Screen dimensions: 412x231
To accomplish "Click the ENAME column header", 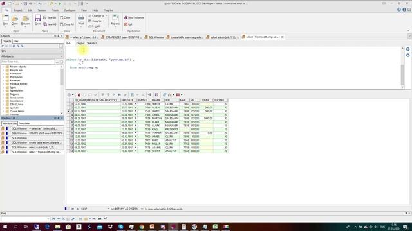I will pyautogui.click(x=158, y=100).
